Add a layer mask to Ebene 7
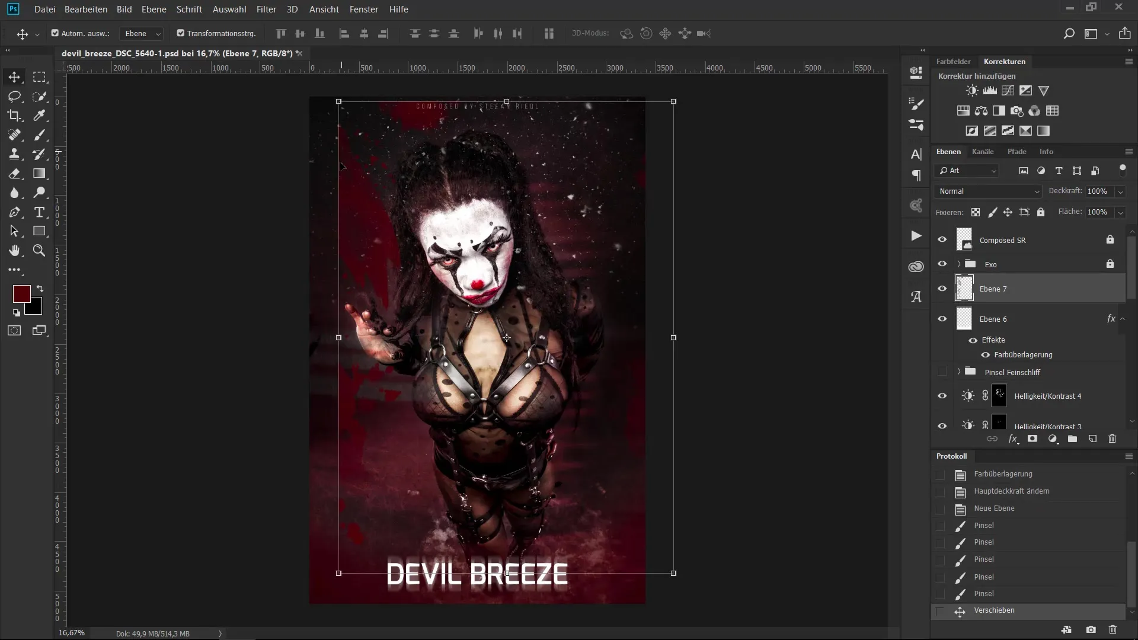Screen dimensions: 1138x640 coord(1032,439)
